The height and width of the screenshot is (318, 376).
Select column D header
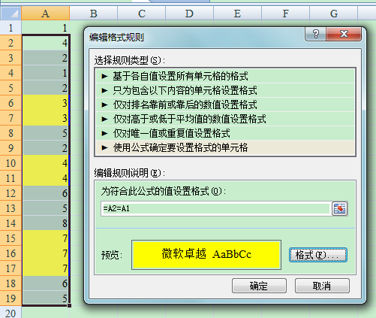click(189, 13)
